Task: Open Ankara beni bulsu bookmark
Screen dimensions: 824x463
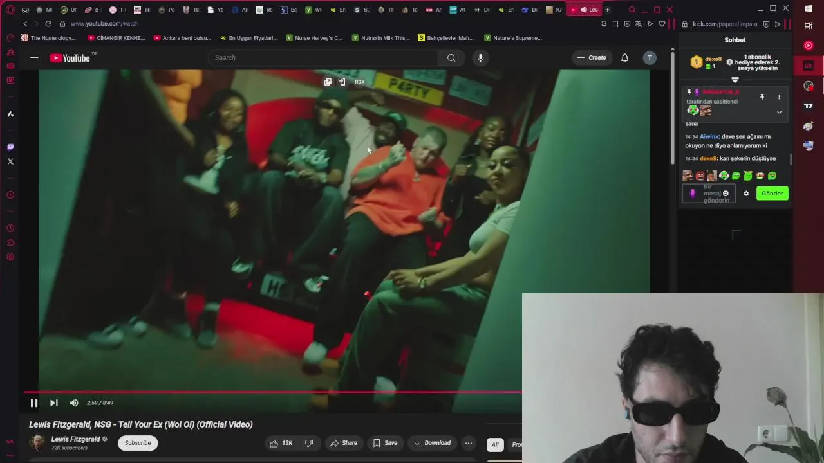Action: [182, 38]
